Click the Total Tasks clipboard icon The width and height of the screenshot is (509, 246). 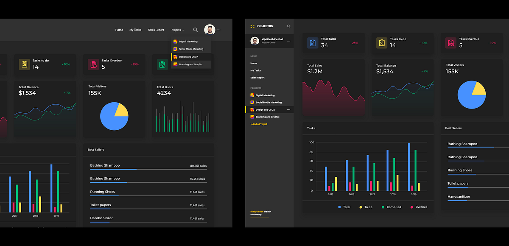click(313, 43)
